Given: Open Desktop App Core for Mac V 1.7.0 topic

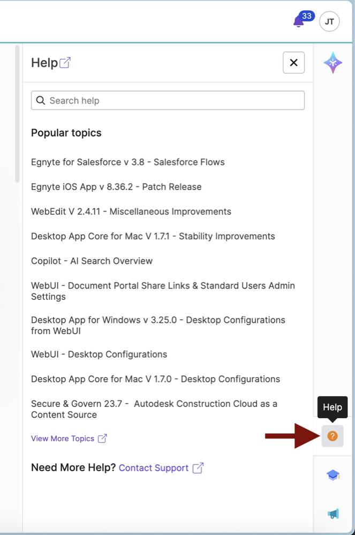Looking at the screenshot, I should (155, 379).
